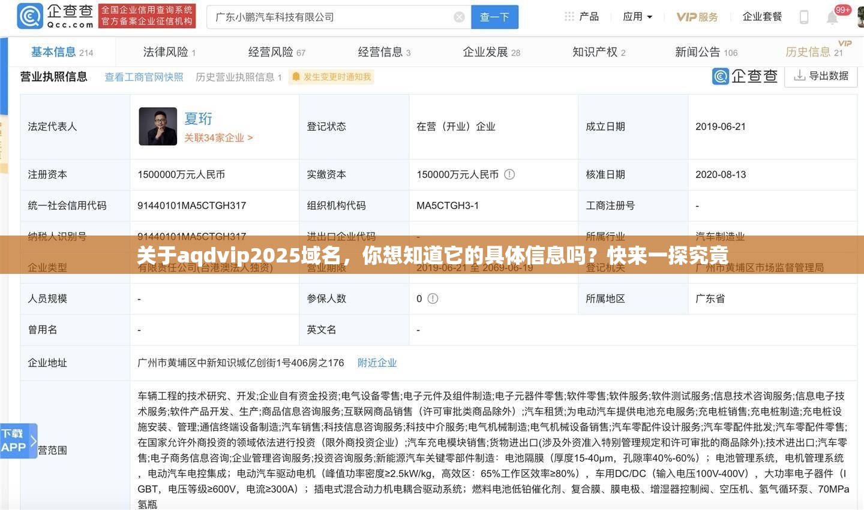The image size is (864, 510).
Task: Click the download icon on 导出数据
Action: click(x=799, y=76)
